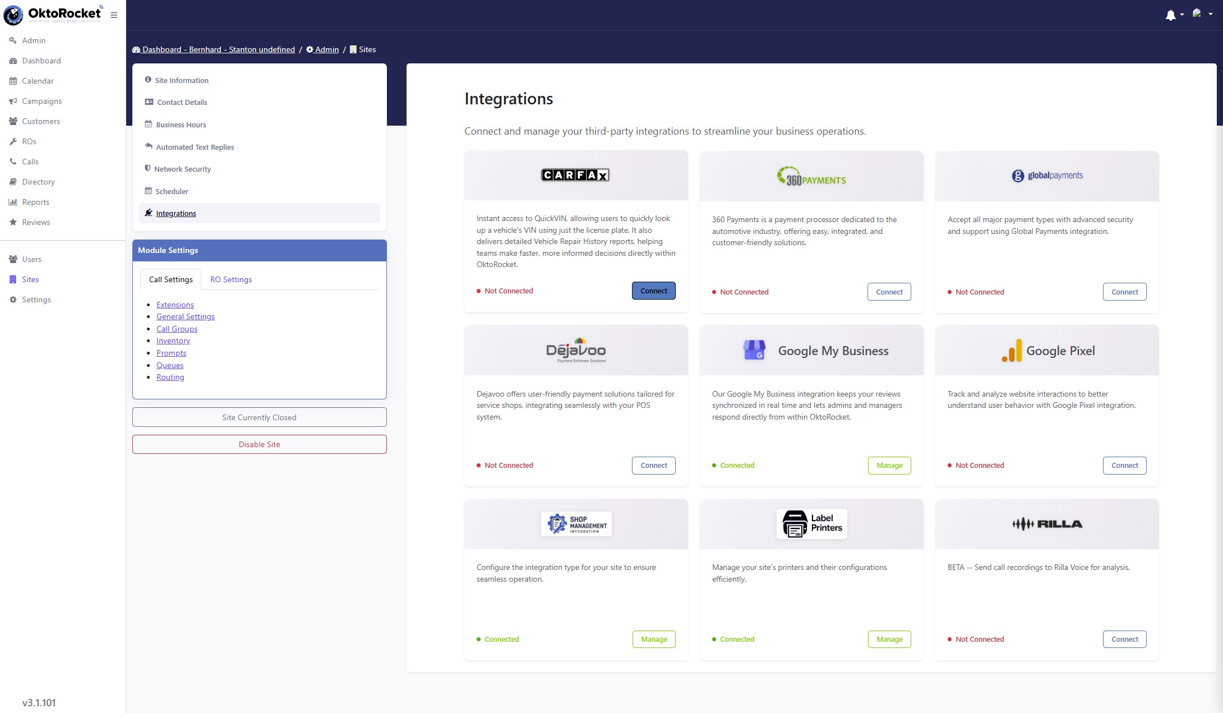Connect the Global Payments integration
Image resolution: width=1223 pixels, height=713 pixels.
[1125, 292]
